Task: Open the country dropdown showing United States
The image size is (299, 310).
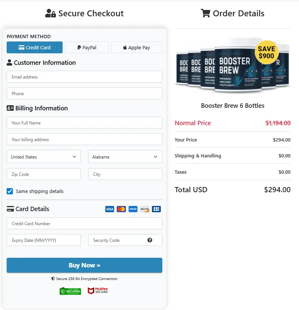Action: tap(43, 156)
